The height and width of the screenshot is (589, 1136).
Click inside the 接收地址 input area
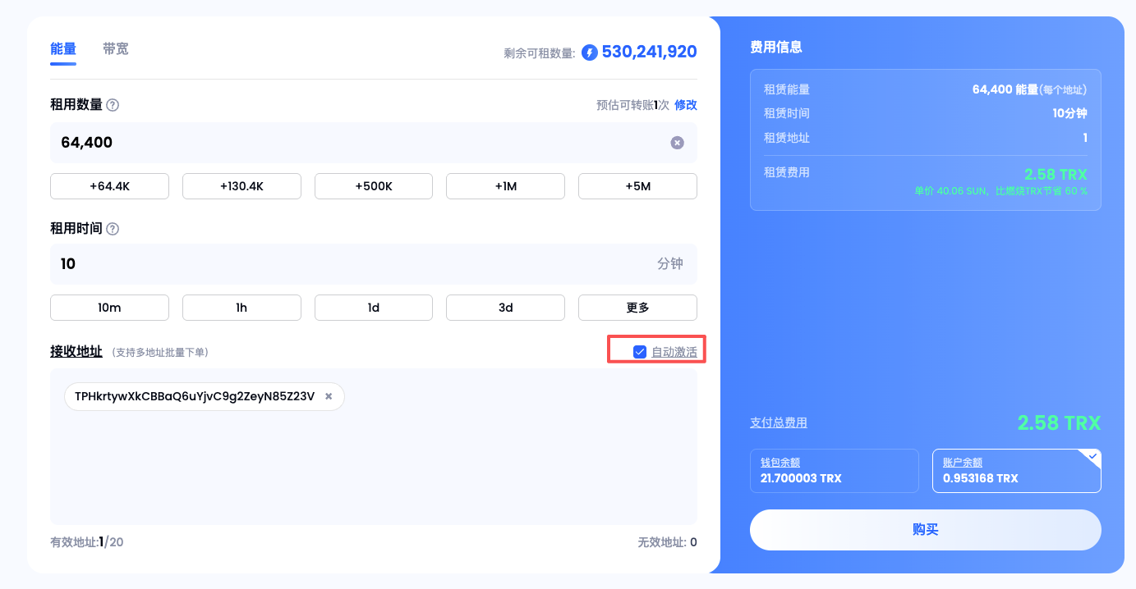[374, 447]
